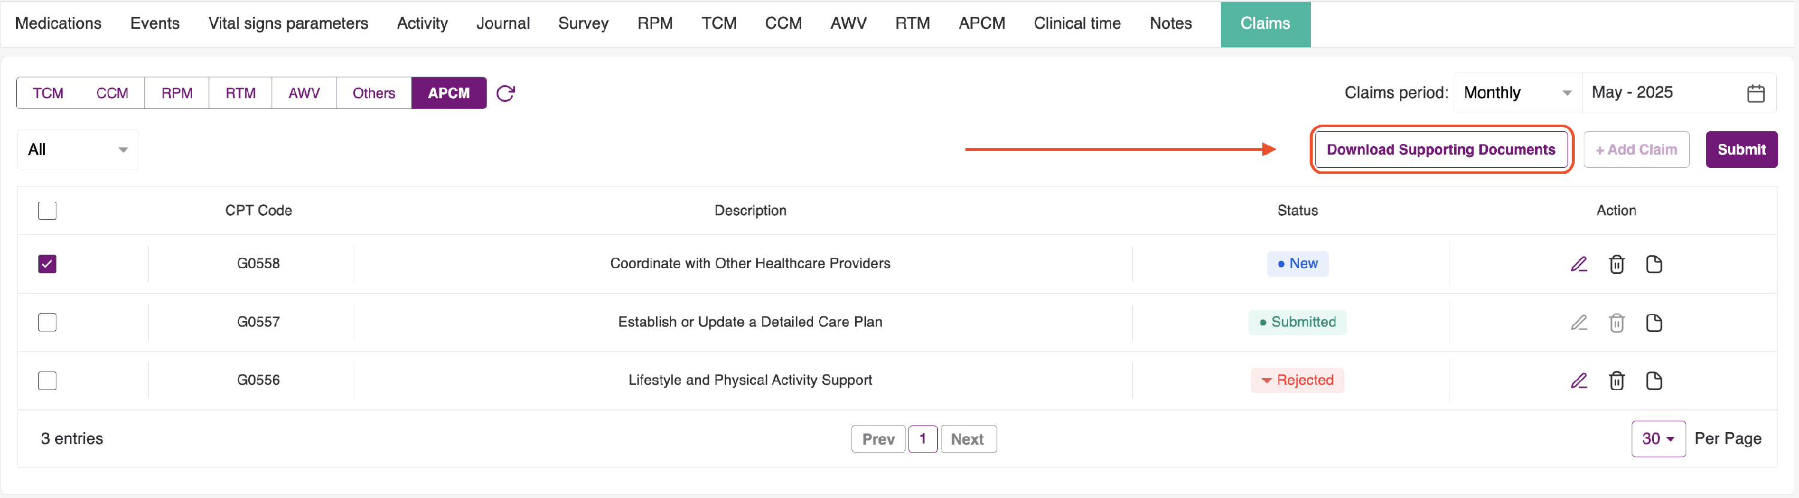Open the claims period calendar picker

(1755, 93)
